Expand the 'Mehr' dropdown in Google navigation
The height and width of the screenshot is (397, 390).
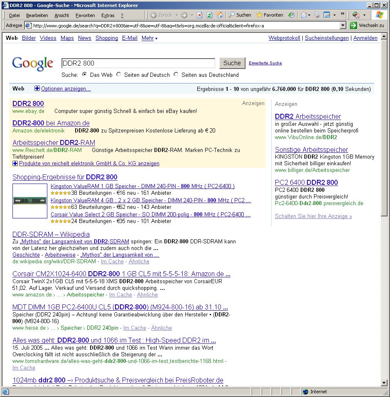150,38
